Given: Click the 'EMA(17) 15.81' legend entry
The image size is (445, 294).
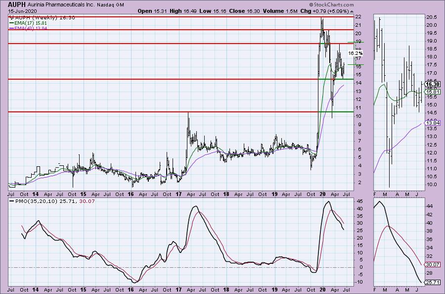Looking at the screenshot, I should (x=28, y=23).
